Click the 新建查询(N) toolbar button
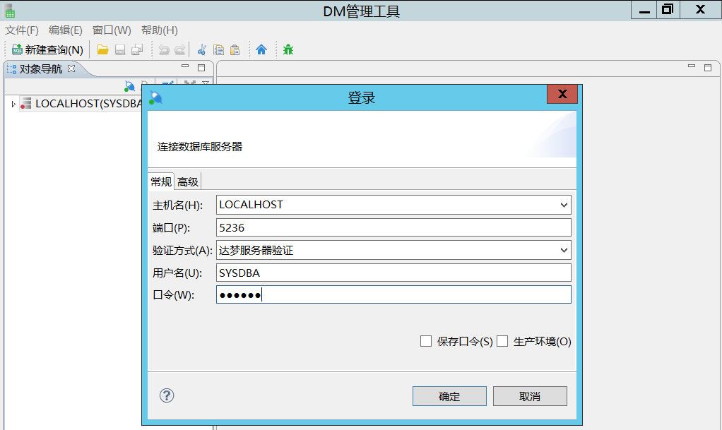 click(x=47, y=49)
